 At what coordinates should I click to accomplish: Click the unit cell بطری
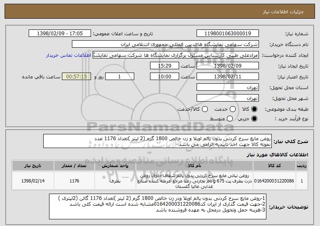point(115,181)
